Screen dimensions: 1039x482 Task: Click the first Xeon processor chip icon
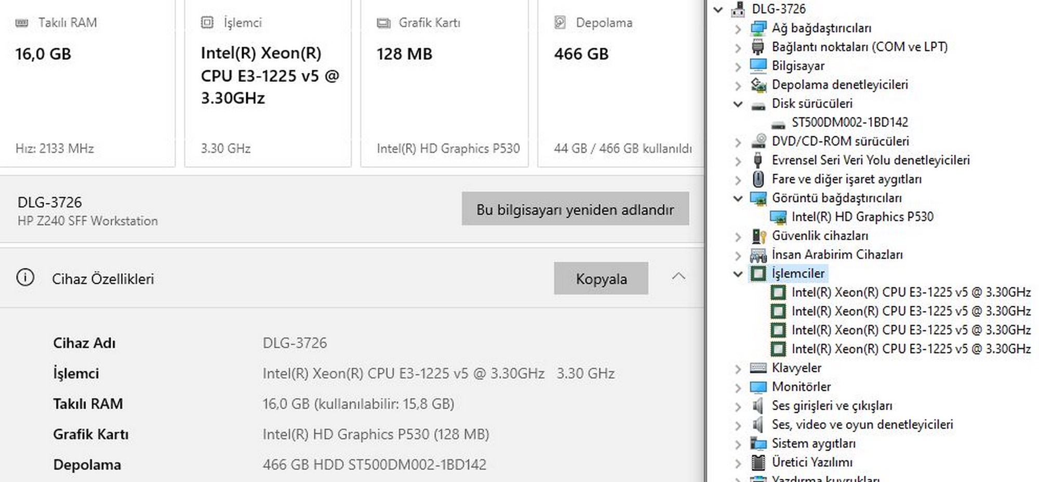click(x=778, y=293)
